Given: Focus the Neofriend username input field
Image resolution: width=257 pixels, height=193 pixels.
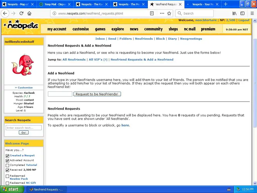Looking at the screenshot, I should coord(60,94).
